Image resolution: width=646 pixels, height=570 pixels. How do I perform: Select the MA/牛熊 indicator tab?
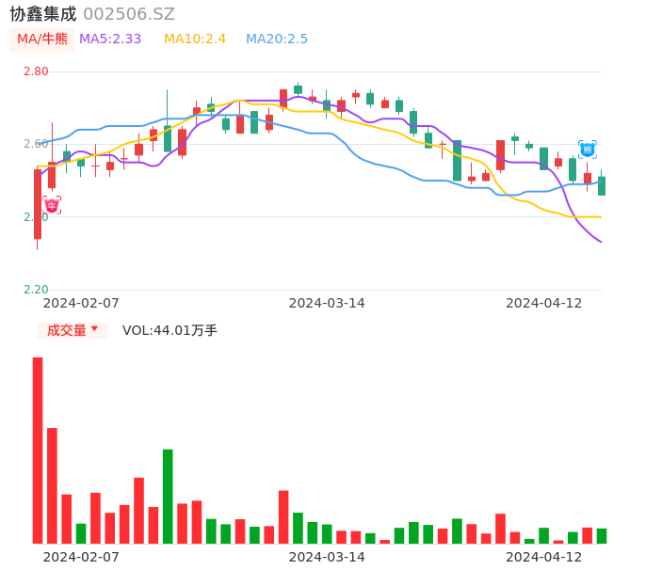click(42, 40)
